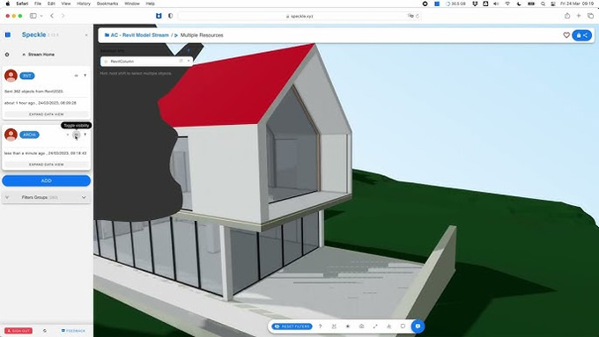Select the ARCHI branch chip
Image resolution: width=599 pixels, height=337 pixels.
tap(29, 135)
